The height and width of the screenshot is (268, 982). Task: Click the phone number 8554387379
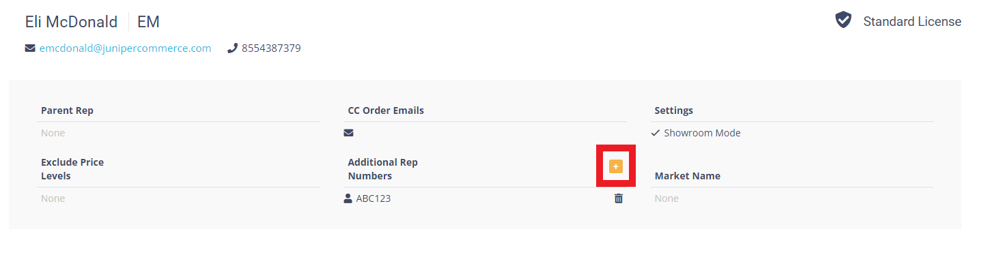pos(271,48)
